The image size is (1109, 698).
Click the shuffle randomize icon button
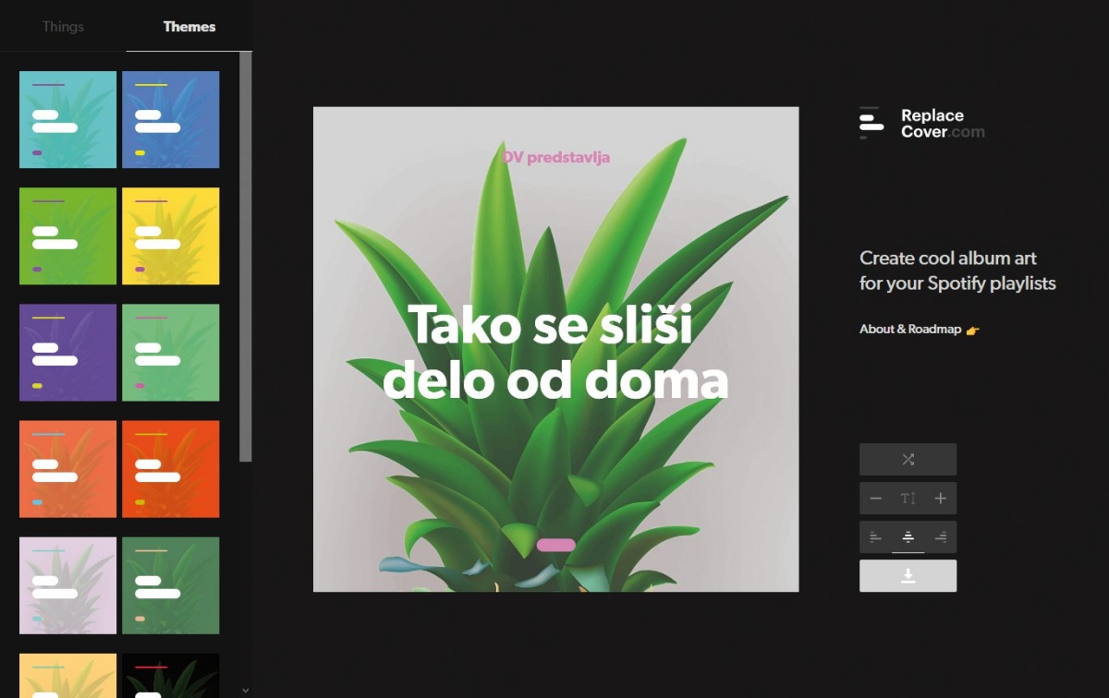coord(908,459)
